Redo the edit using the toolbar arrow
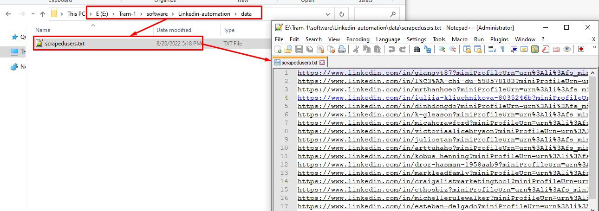This screenshot has height=211, width=599. click(402, 49)
